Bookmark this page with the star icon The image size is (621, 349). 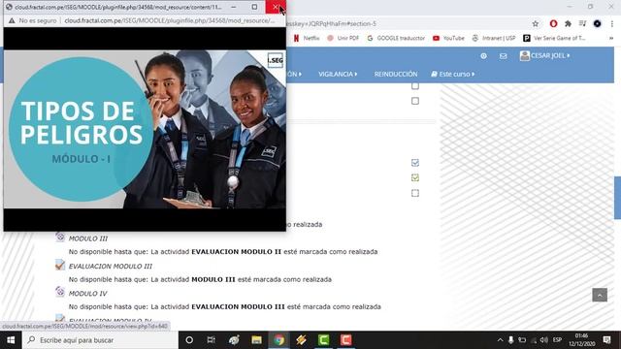[x=535, y=23]
